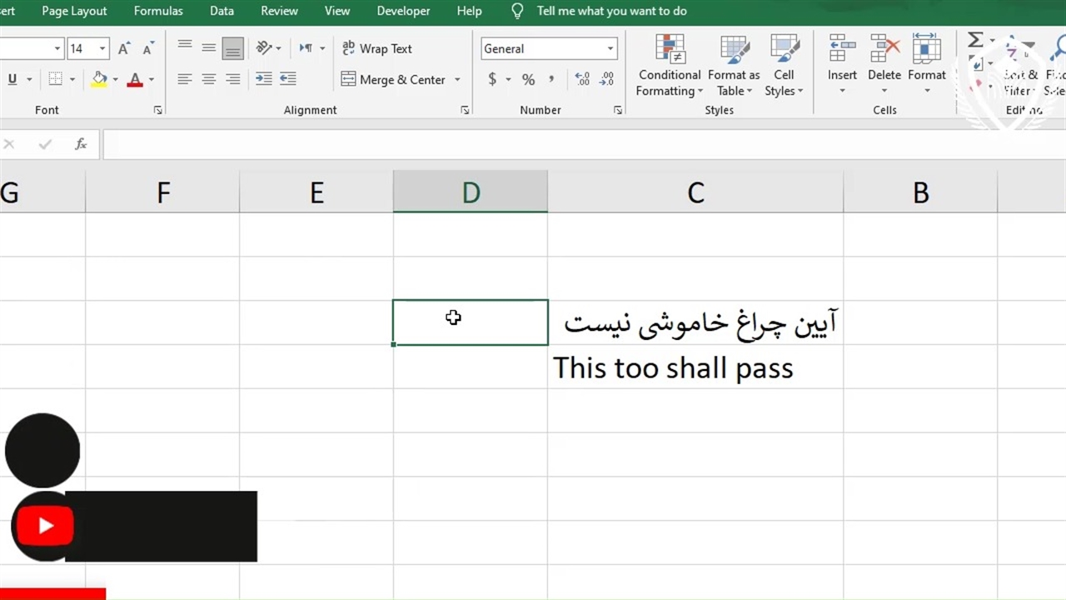Click the Conditional Formatting button
This screenshot has width=1066, height=600.
[x=670, y=67]
